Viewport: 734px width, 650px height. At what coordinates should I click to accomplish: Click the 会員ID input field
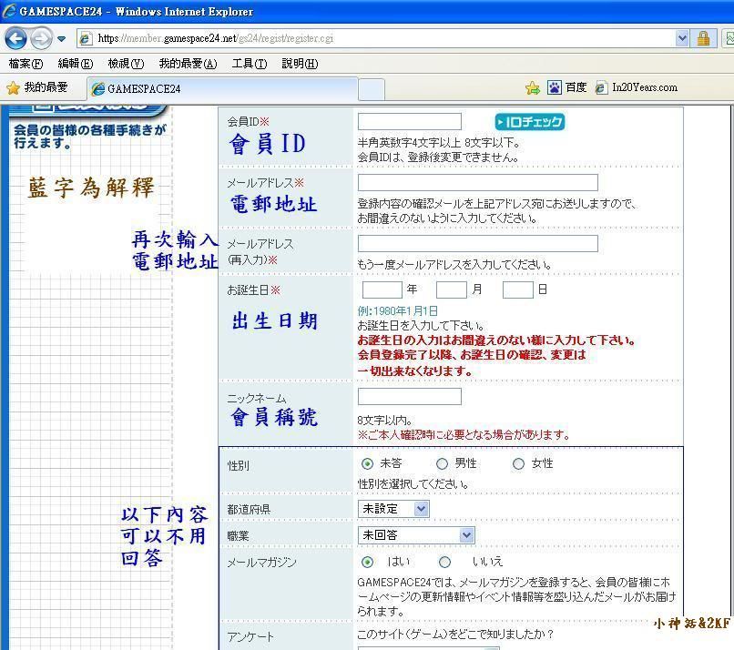pyautogui.click(x=409, y=122)
